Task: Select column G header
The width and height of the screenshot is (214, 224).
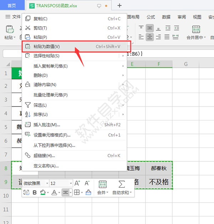Action: click(186, 64)
